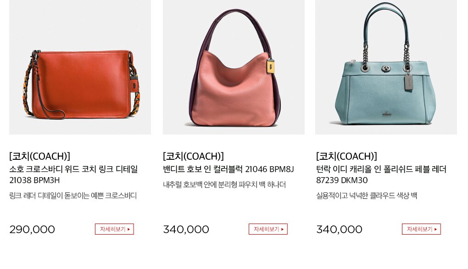This screenshot has height=269, width=468.
Task: Click the first [코치(COACH)] brand label
Action: point(40,156)
